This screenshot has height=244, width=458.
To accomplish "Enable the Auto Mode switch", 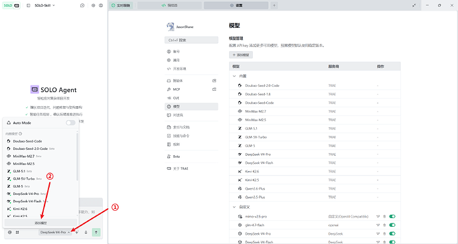I will [70, 123].
